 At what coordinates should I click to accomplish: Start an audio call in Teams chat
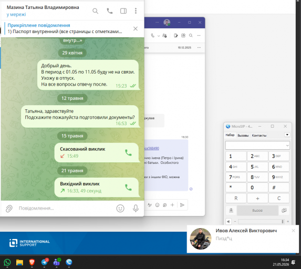point(153,36)
